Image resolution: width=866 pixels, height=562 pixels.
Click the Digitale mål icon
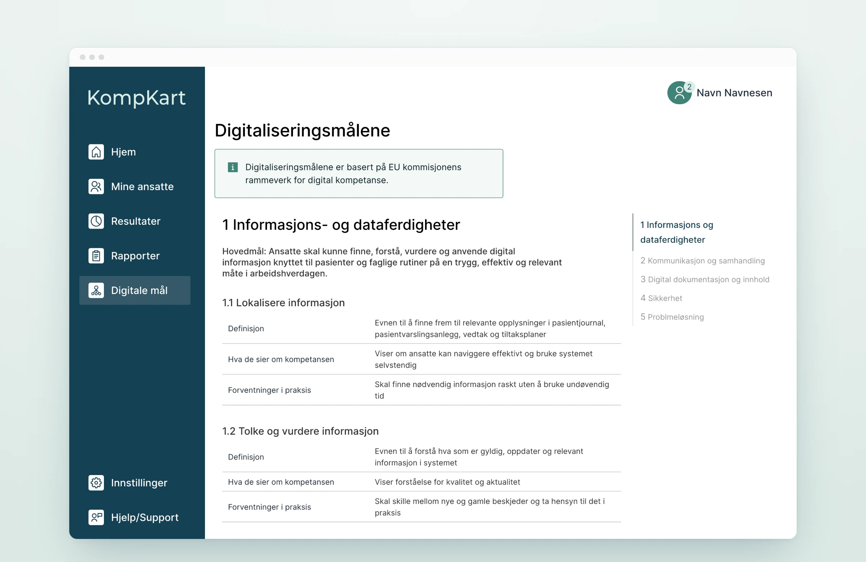coord(96,290)
